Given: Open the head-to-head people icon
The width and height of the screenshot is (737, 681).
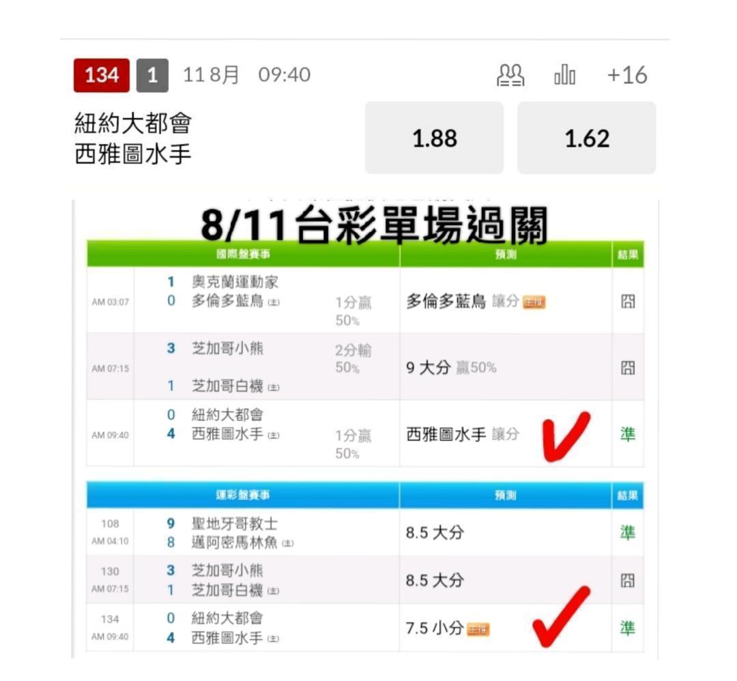Looking at the screenshot, I should click(510, 75).
